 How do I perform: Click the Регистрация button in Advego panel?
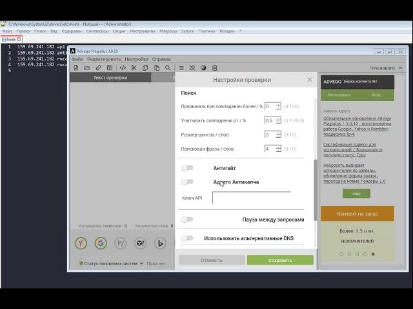click(339, 95)
